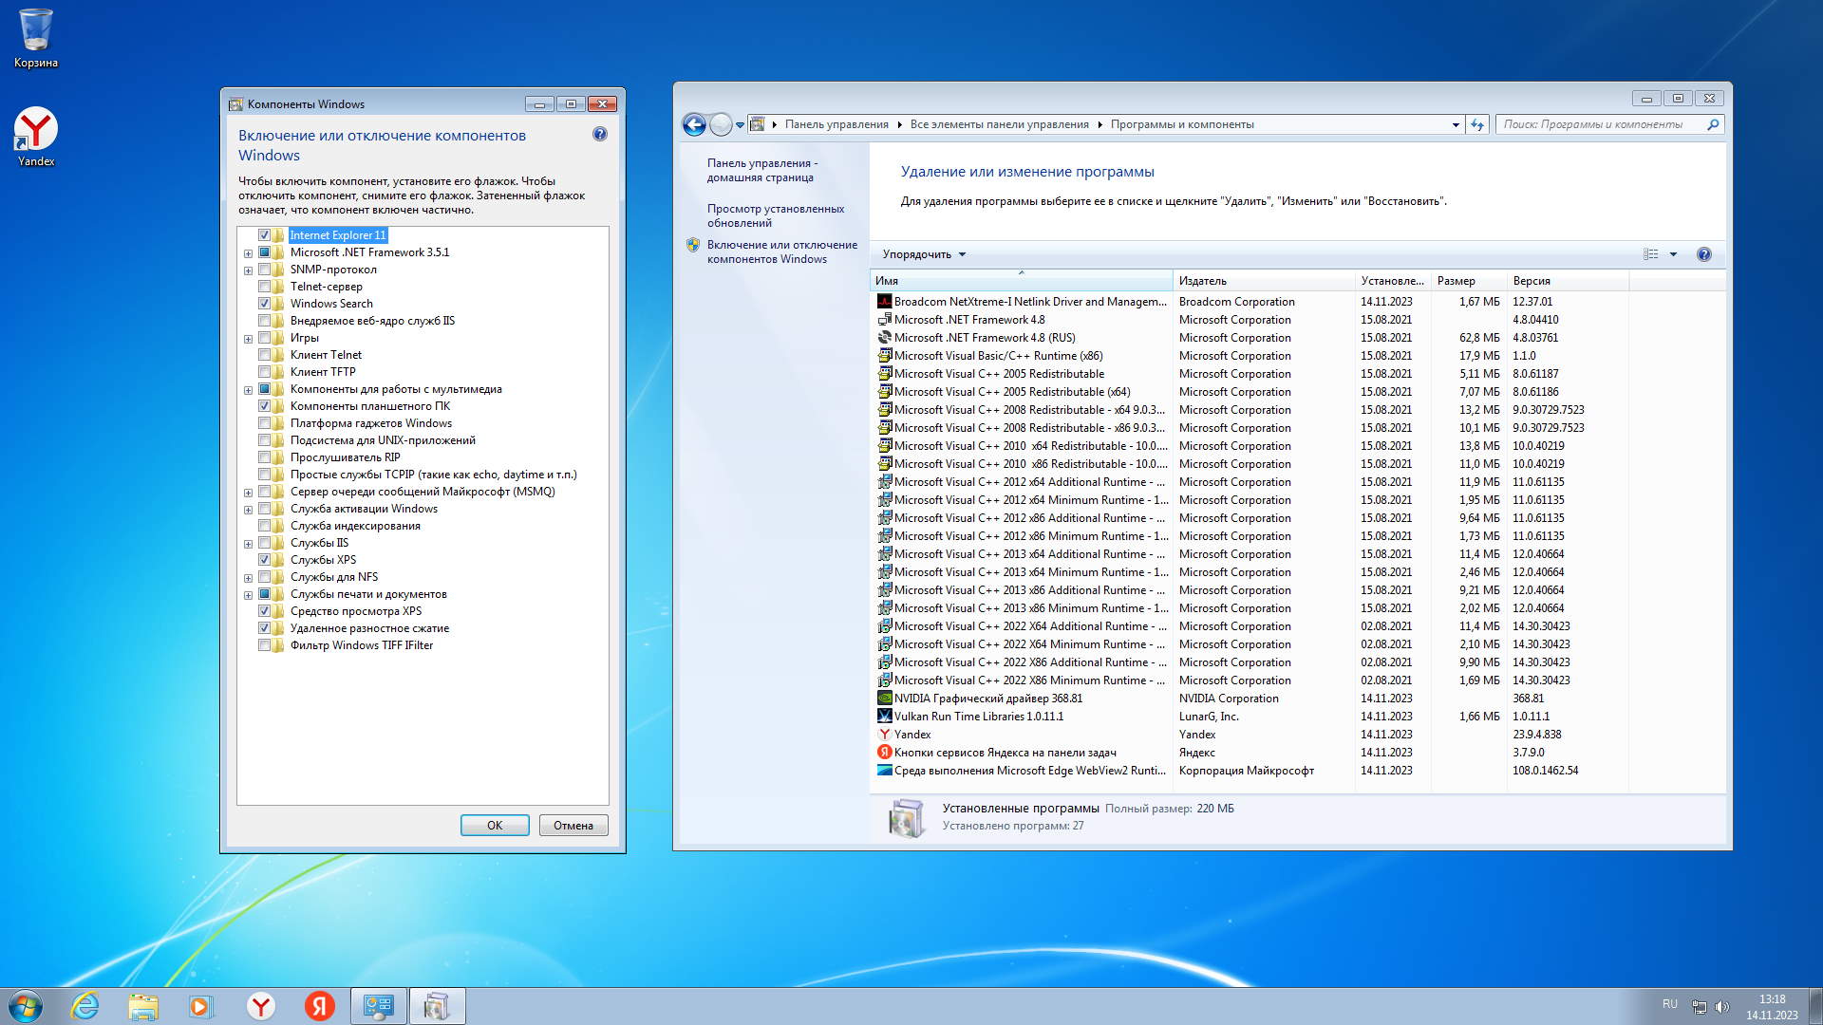Open the Упорядочить dropdown menu
1823x1025 pixels.
[923, 254]
